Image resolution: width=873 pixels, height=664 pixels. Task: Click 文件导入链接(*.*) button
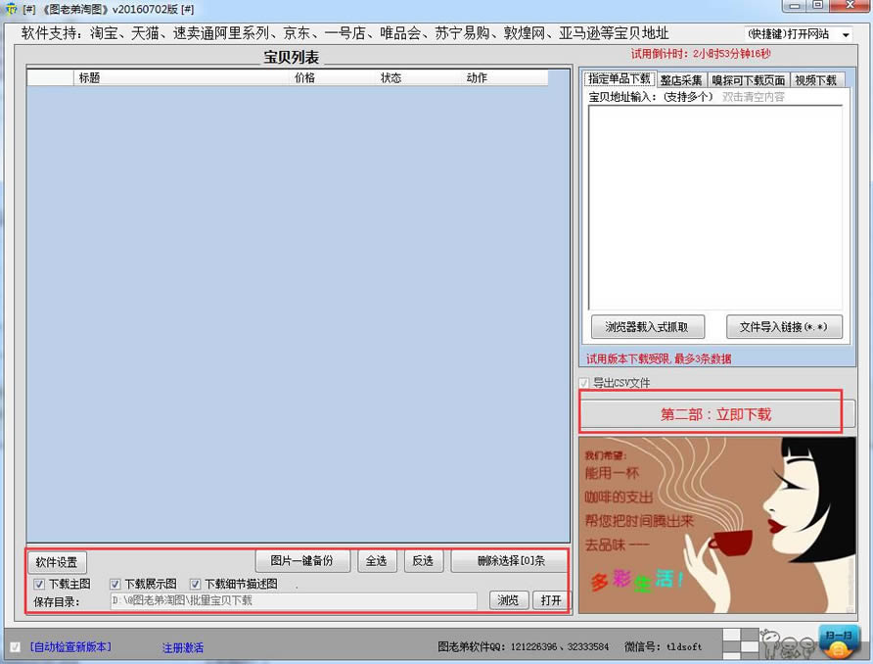pos(783,327)
